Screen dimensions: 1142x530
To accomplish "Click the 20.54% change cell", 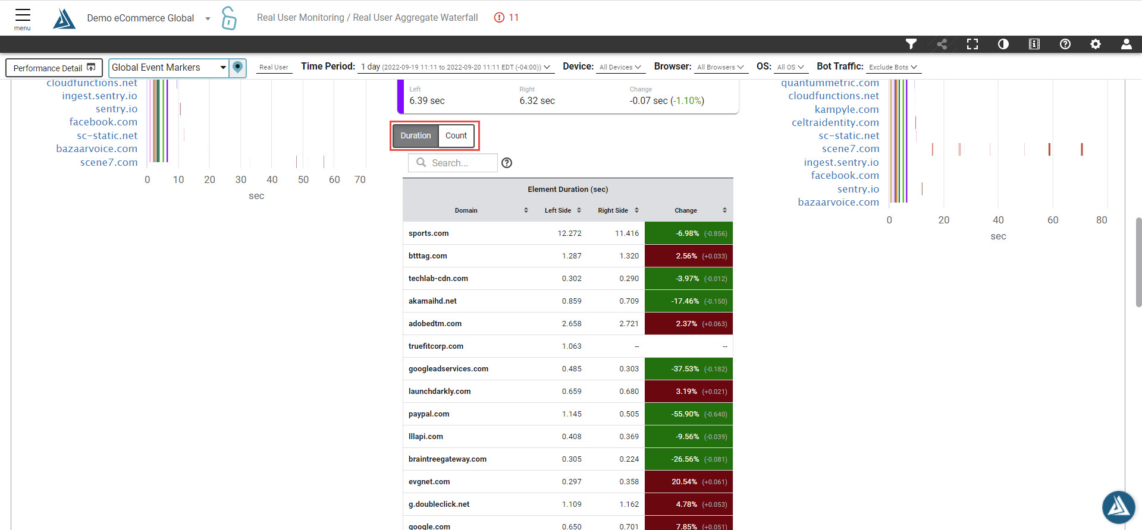I will (x=689, y=481).
